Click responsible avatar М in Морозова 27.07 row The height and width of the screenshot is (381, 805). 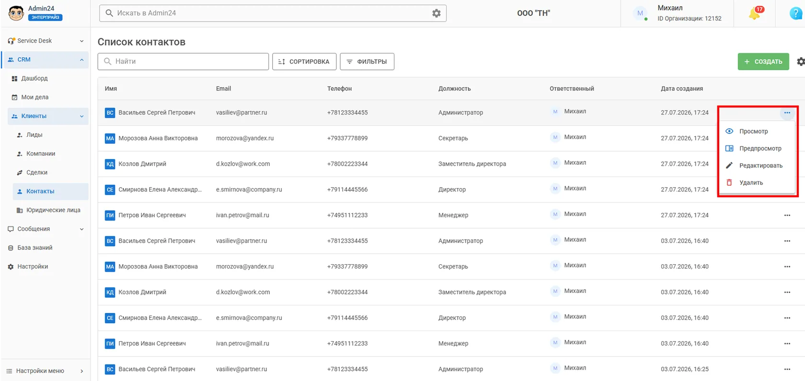pos(555,137)
